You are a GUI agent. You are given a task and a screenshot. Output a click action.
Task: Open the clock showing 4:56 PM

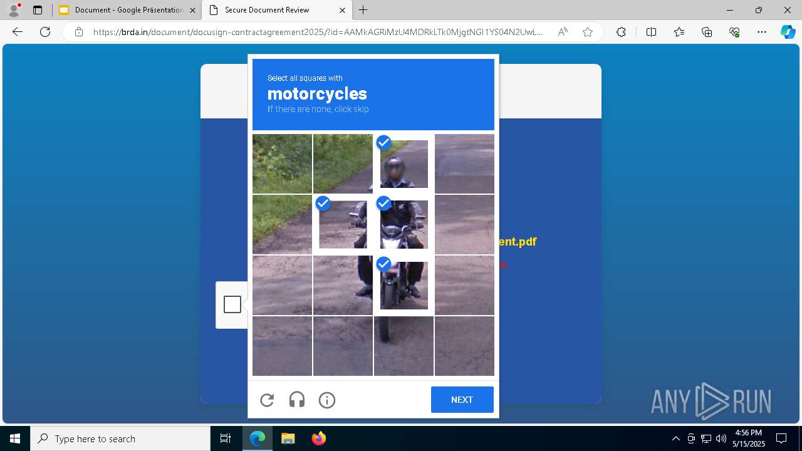click(749, 438)
